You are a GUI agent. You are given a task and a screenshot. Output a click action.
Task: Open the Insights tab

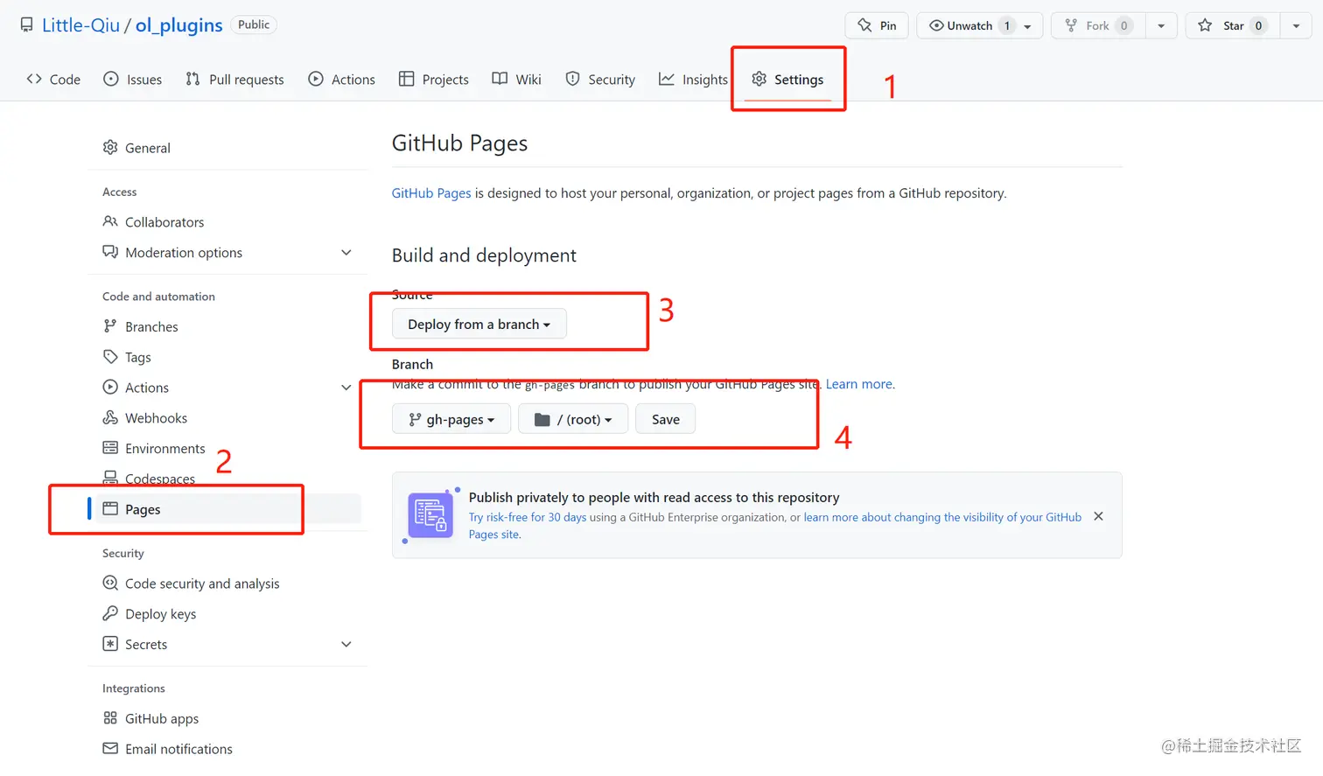click(x=693, y=79)
